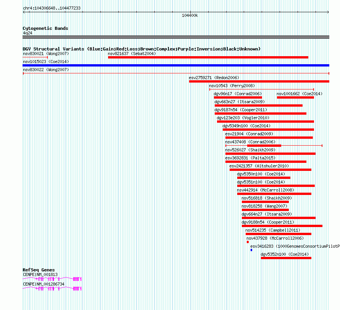Click the nsv821637 red loss bar

point(208,57)
